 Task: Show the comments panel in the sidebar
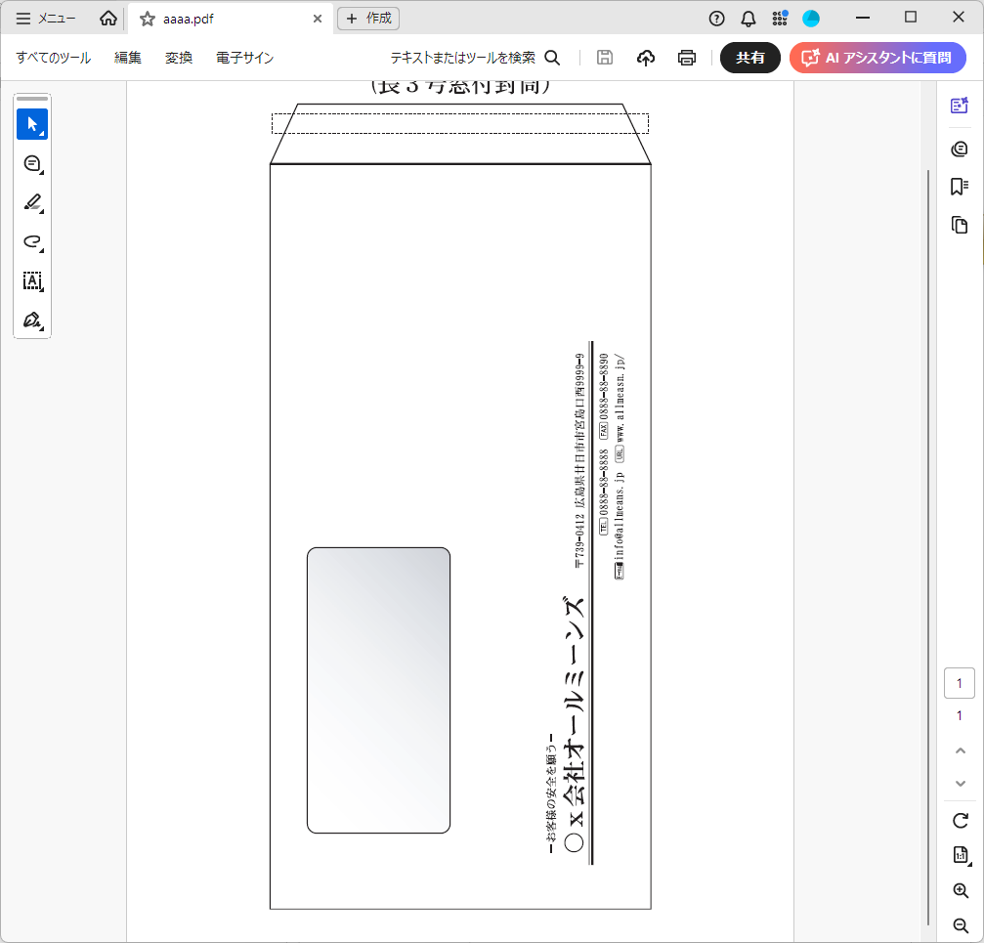959,149
